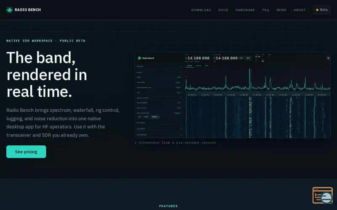The image size is (337, 210).
Task: Open the Hardware nav link
Action: 245,10
